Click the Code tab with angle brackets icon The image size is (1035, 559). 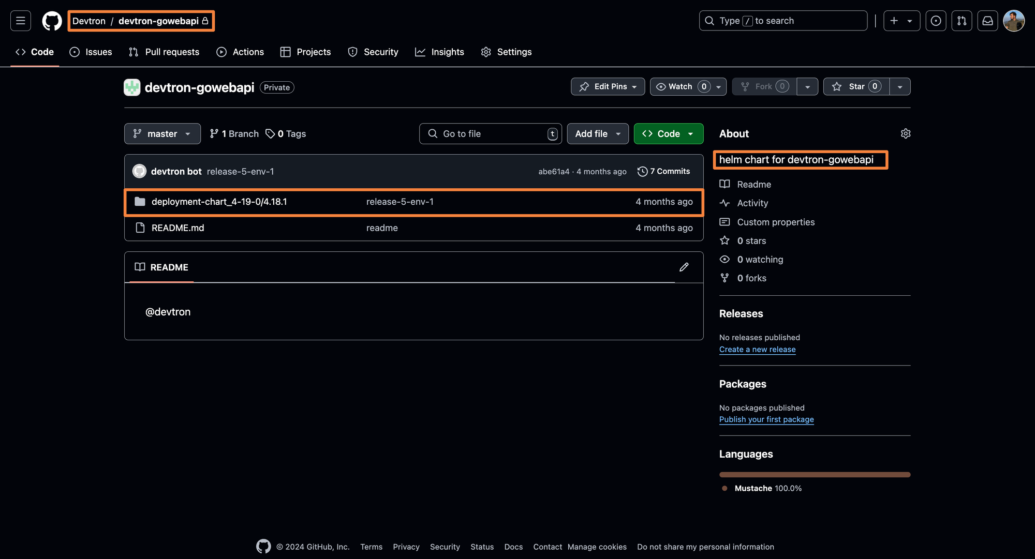coord(34,52)
